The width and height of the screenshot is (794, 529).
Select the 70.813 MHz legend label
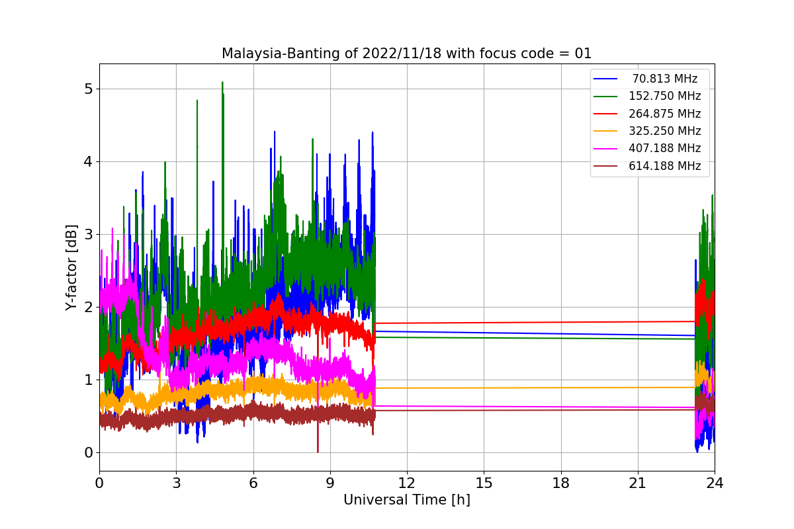(x=665, y=79)
